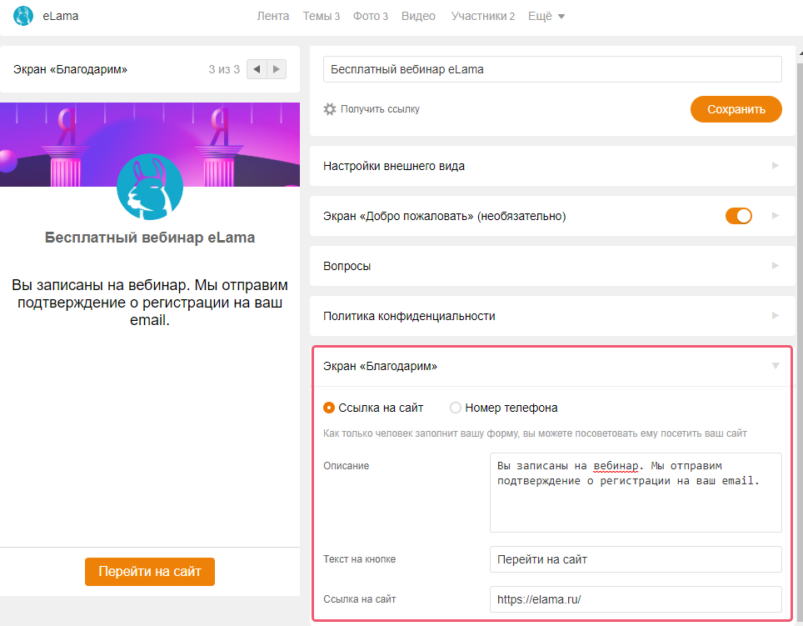The height and width of the screenshot is (626, 803).
Task: Open the Ещё dropdown menu
Action: 546,16
